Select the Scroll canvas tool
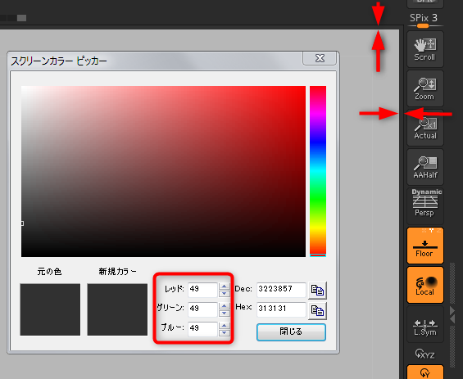 coord(425,49)
